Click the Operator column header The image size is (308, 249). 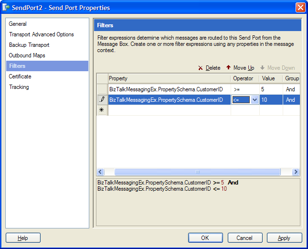(x=245, y=78)
